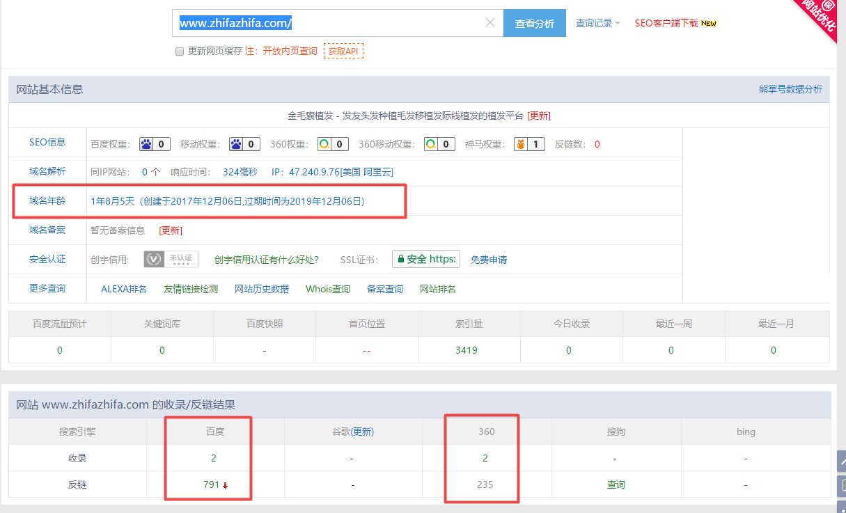The height and width of the screenshot is (513, 846).
Task: Click the 域名年龄 row label
Action: point(47,201)
